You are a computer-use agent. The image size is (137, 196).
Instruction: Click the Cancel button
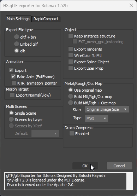click(x=119, y=166)
